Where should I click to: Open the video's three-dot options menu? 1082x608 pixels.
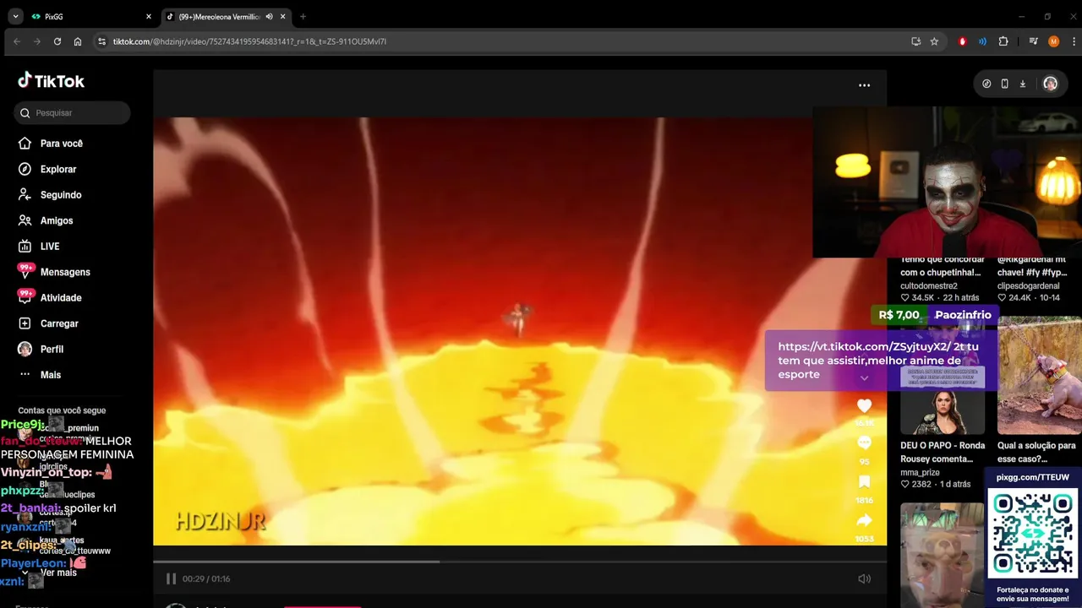coord(864,85)
